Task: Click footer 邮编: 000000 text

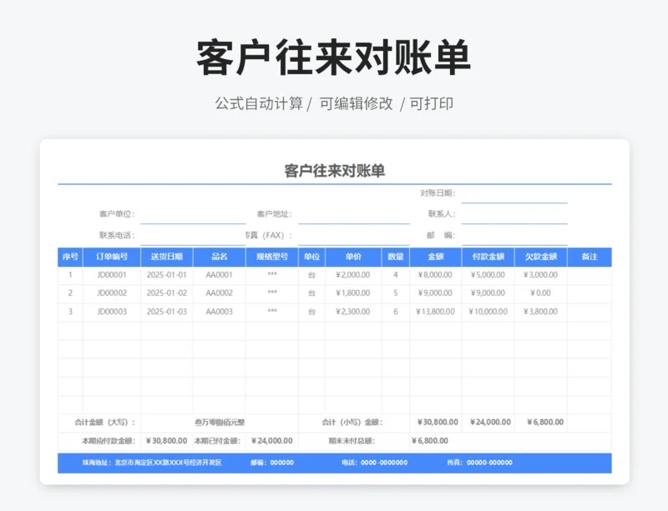Action: (x=272, y=463)
